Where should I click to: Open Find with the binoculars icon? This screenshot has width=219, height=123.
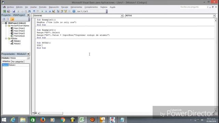pyautogui.click(x=30, y=11)
